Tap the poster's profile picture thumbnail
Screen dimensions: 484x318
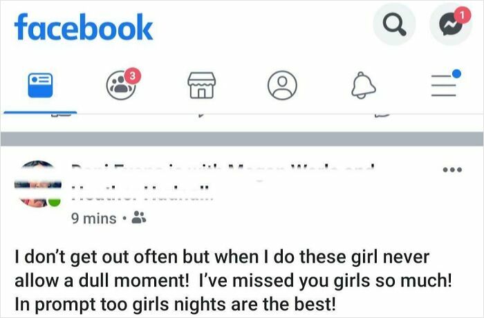coord(37,184)
